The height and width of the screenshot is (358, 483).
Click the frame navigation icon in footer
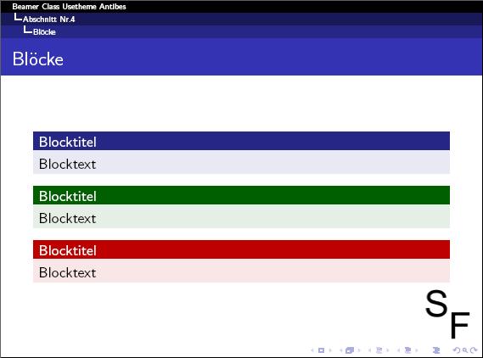[350, 350]
